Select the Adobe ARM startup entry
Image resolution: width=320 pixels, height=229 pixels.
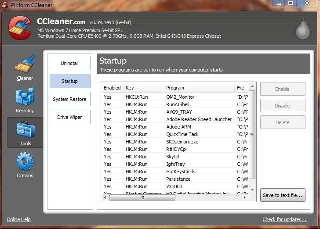(175, 127)
